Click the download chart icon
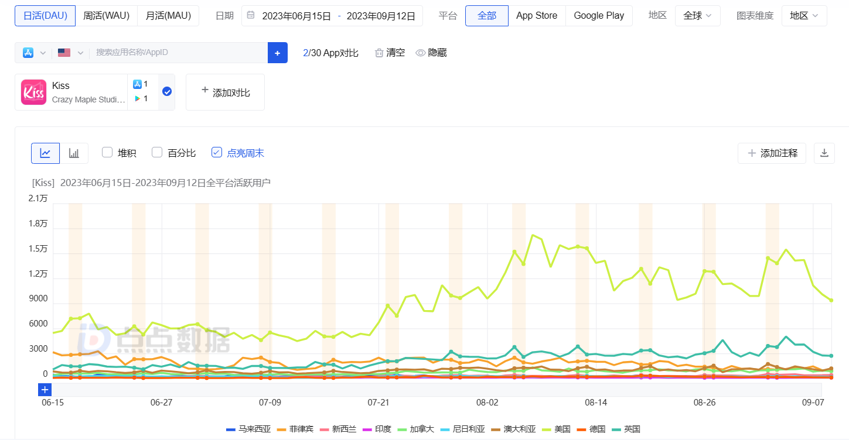849x440 pixels. coord(824,153)
